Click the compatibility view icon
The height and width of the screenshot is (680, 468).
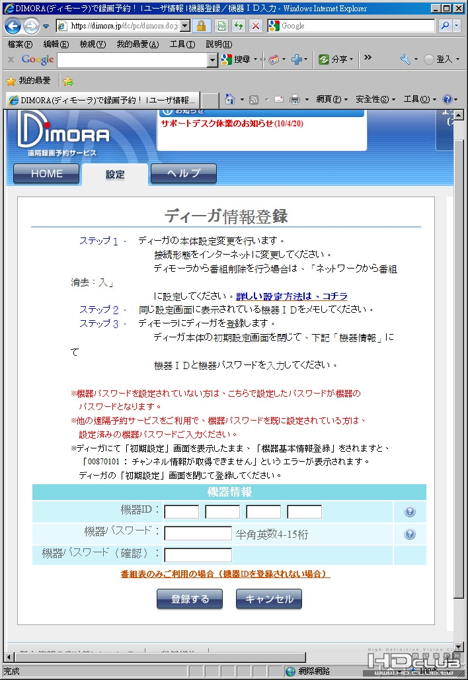[221, 26]
